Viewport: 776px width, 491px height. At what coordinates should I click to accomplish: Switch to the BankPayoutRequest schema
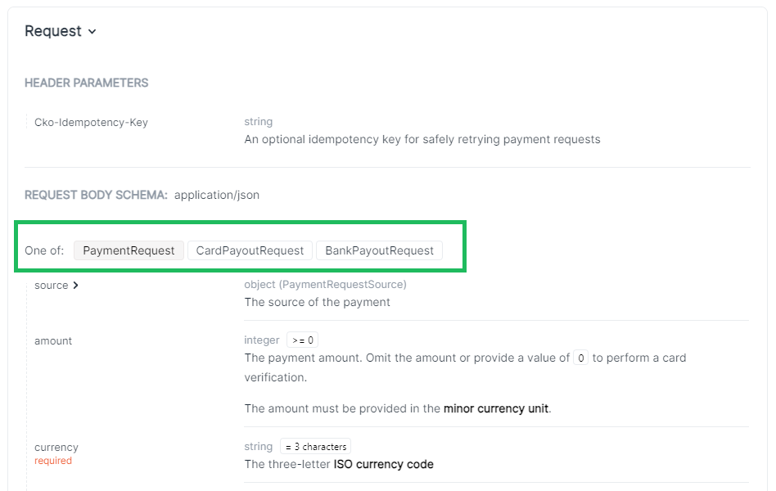coord(379,250)
